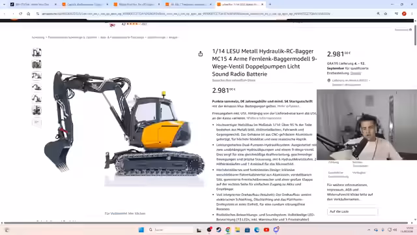Open additional images thumbnail below sixth
The width and height of the screenshot is (417, 235).
[x=36, y=122]
